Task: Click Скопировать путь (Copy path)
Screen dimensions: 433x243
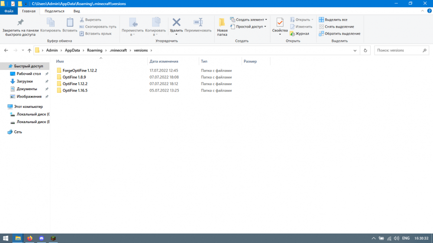Action: (x=98, y=27)
